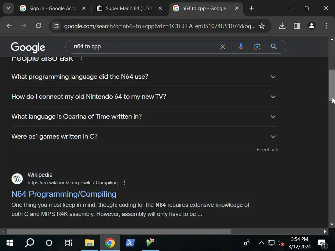Go to Google homepage via logo
Image resolution: width=335 pixels, height=251 pixels.
tap(28, 47)
